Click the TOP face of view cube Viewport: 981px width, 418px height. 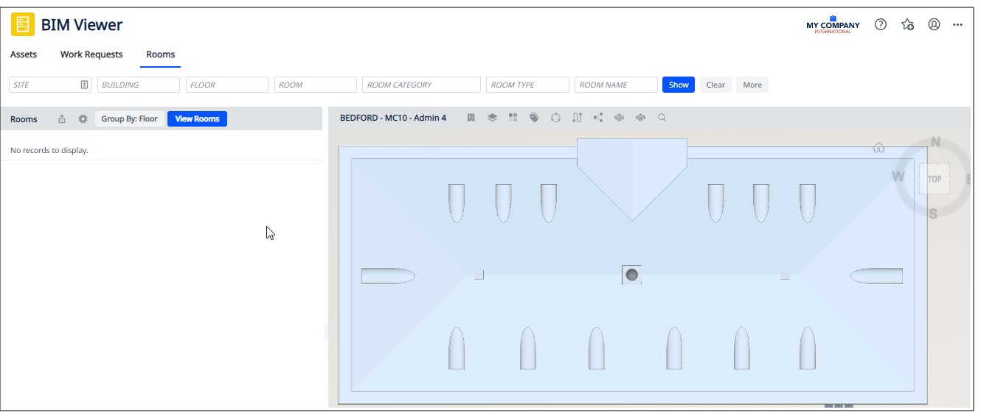tap(935, 179)
